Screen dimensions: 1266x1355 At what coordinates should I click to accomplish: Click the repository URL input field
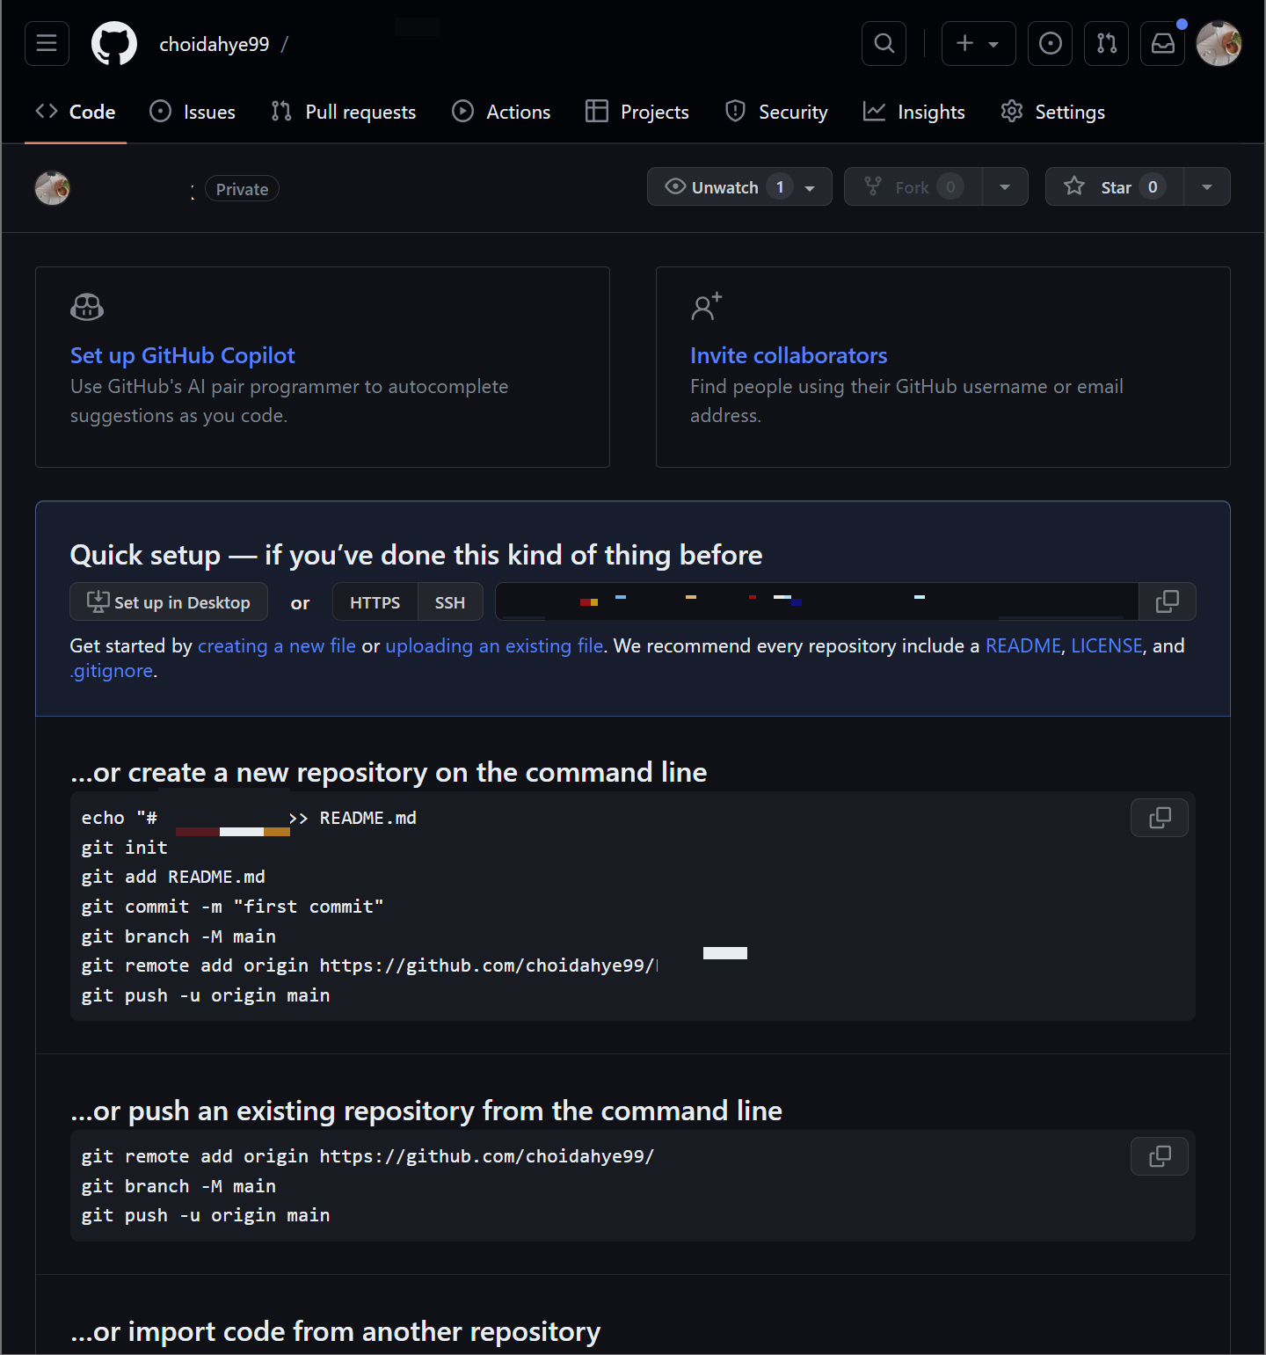[818, 601]
